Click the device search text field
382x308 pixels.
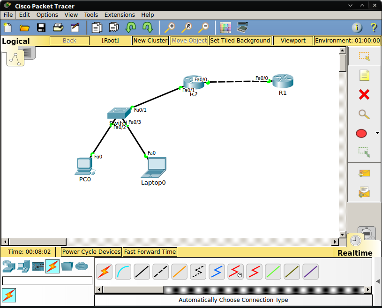[47, 280]
